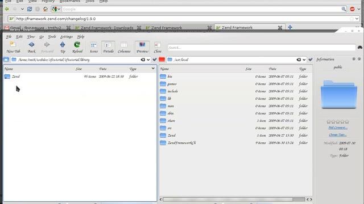
Task: Click the Dolphin Search field
Action: click(x=262, y=48)
